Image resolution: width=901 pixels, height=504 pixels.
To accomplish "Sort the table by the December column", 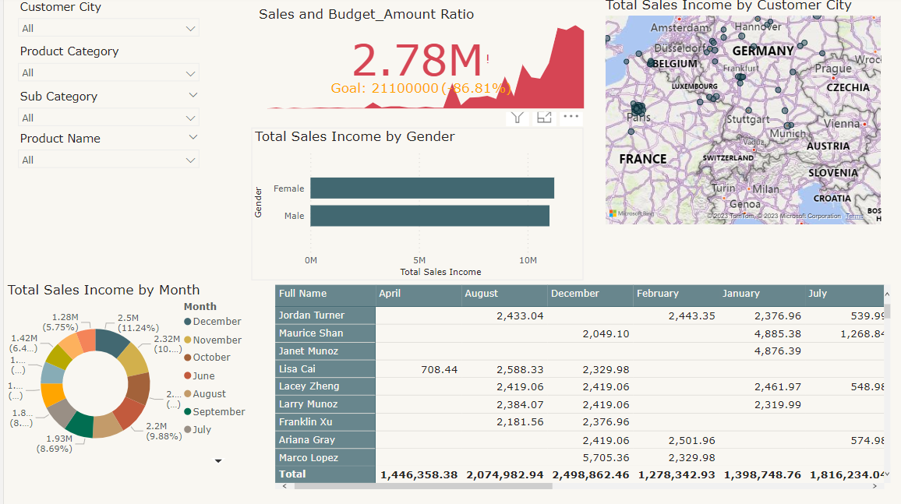I will coord(574,294).
